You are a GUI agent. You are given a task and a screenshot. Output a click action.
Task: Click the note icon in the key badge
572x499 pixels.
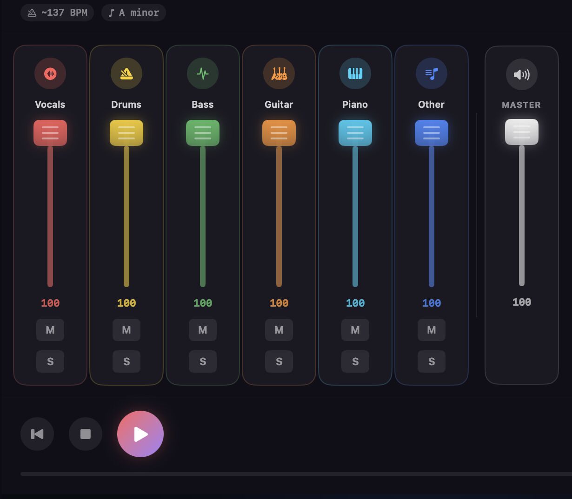111,13
